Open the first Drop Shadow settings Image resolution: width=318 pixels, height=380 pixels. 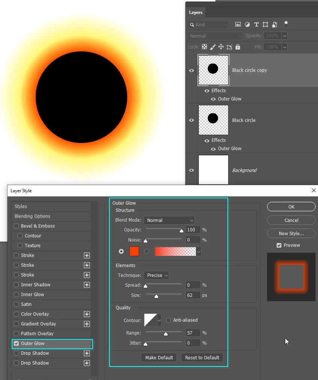click(35, 353)
